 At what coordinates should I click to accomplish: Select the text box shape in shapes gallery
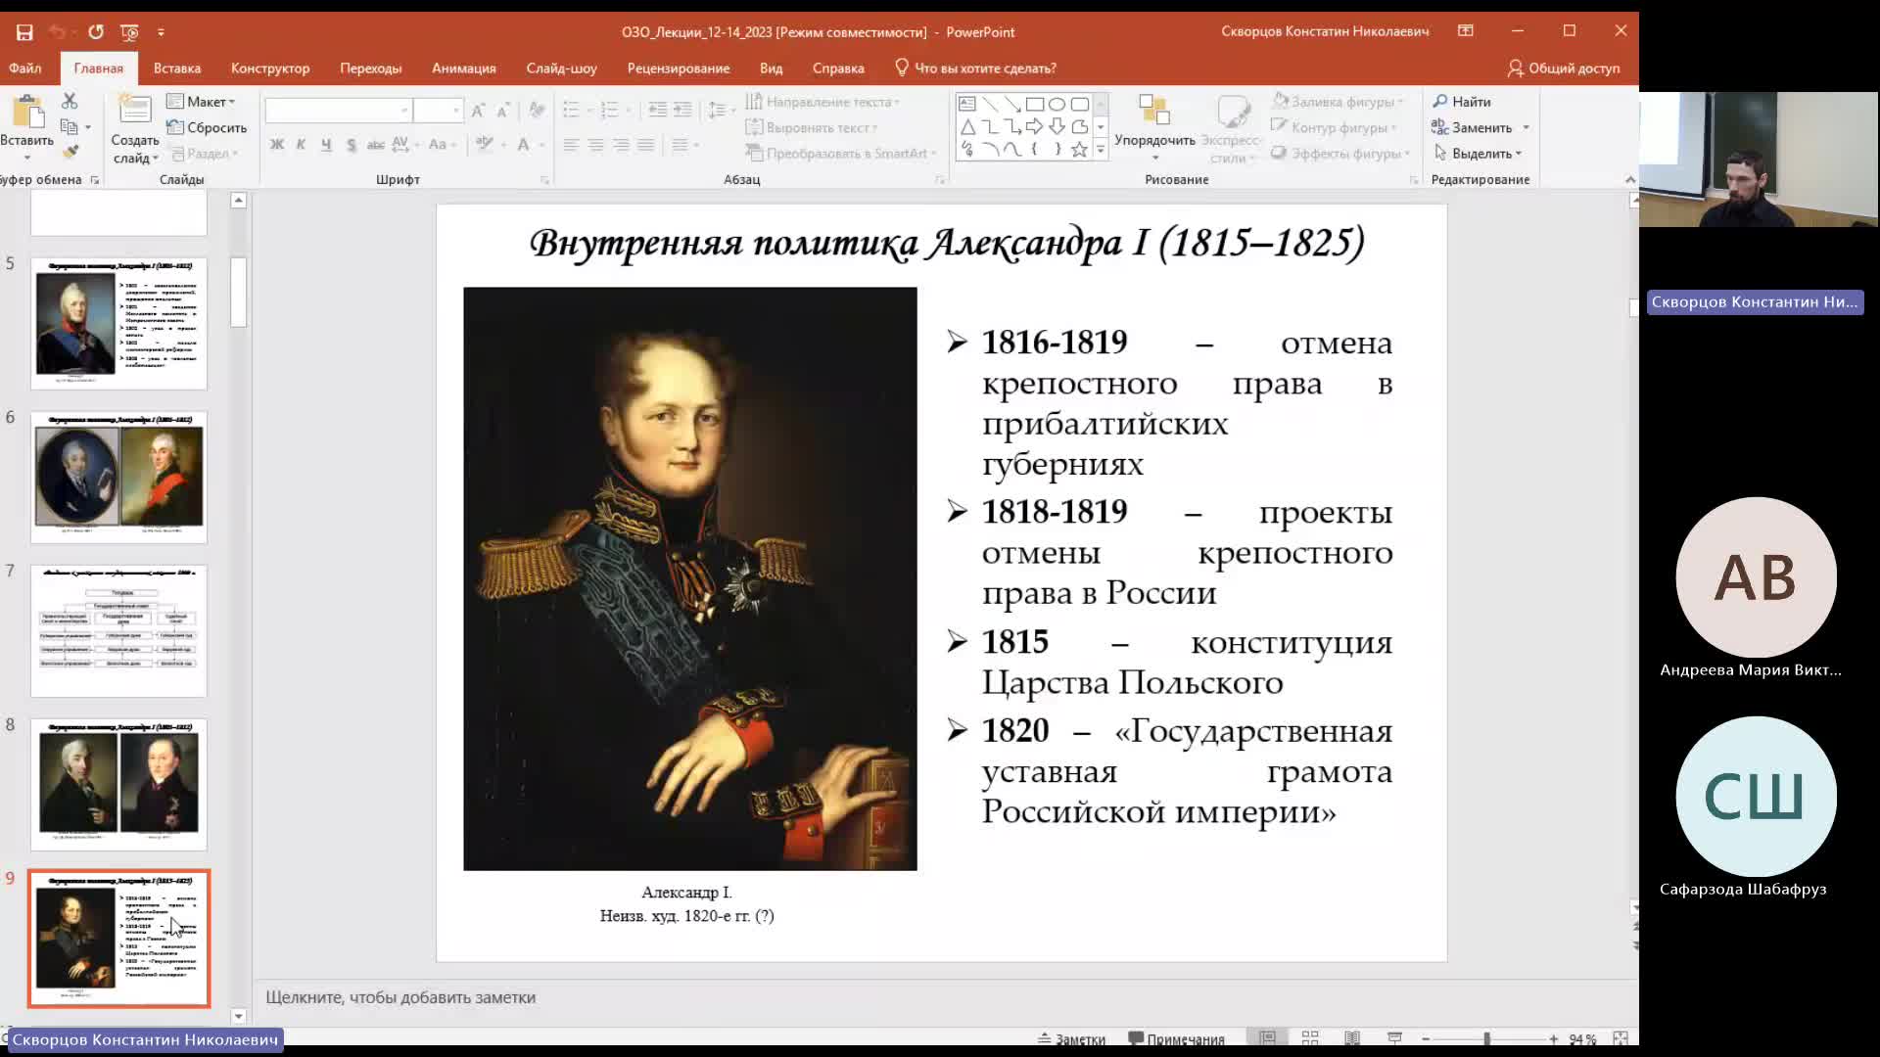point(967,104)
